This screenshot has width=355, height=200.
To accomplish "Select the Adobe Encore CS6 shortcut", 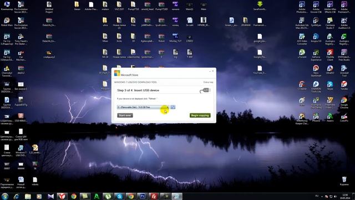I will pos(316,7).
